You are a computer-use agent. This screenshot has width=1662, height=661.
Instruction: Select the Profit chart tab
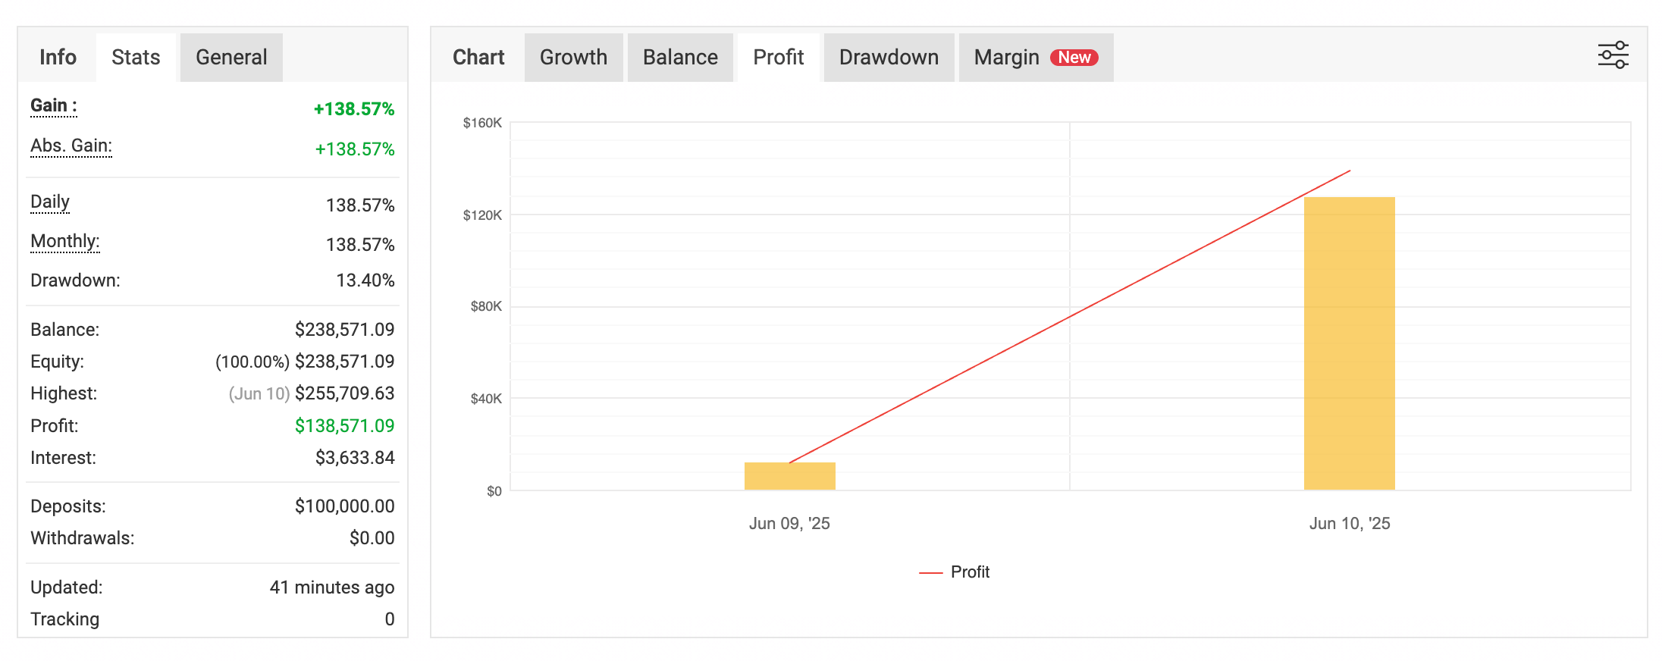point(778,58)
